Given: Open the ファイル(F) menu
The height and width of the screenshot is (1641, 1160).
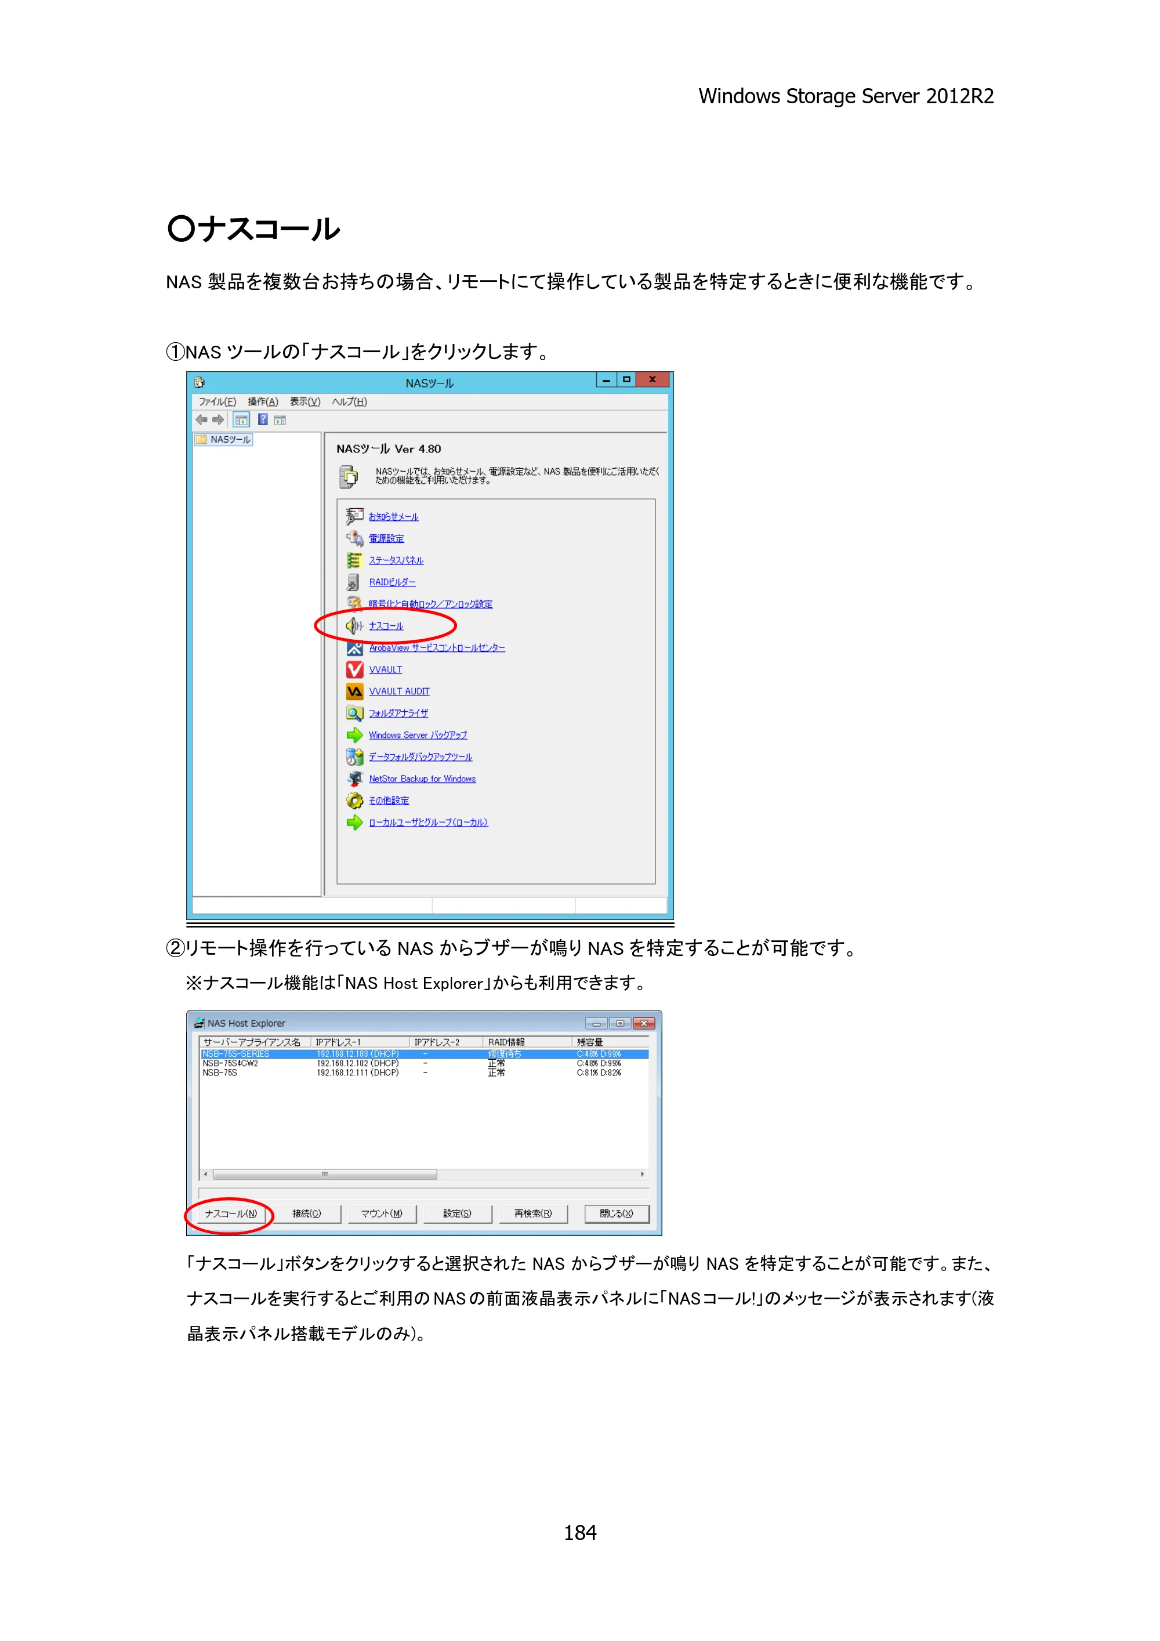Looking at the screenshot, I should pyautogui.click(x=217, y=401).
